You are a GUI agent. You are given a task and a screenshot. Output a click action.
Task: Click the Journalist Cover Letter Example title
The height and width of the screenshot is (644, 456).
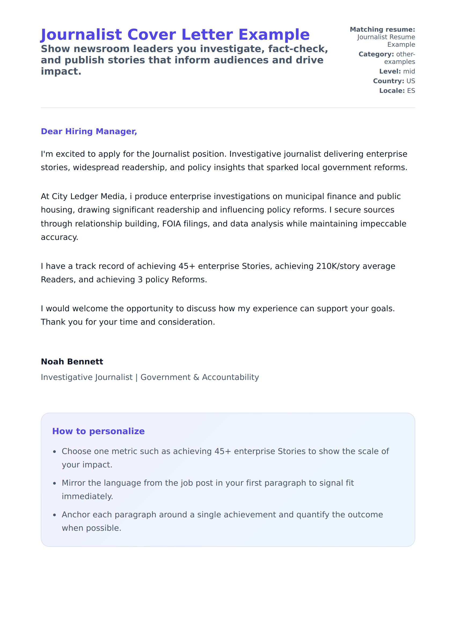[175, 35]
